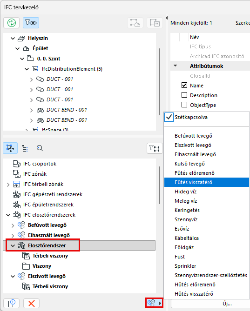Image resolution: width=250 pixels, height=311 pixels.
Task: Open the magnifier search icon
Action: click(40, 148)
